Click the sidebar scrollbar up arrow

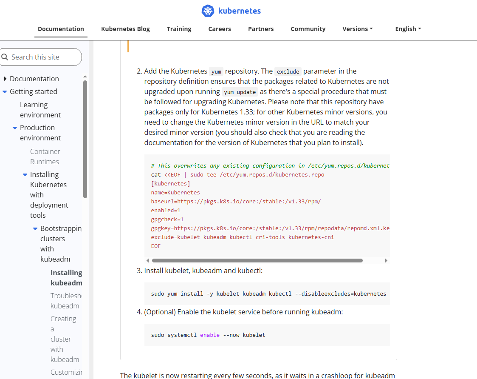tap(85, 77)
